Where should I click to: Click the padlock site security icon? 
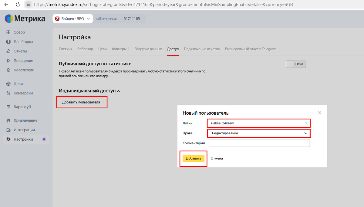[x=29, y=5]
